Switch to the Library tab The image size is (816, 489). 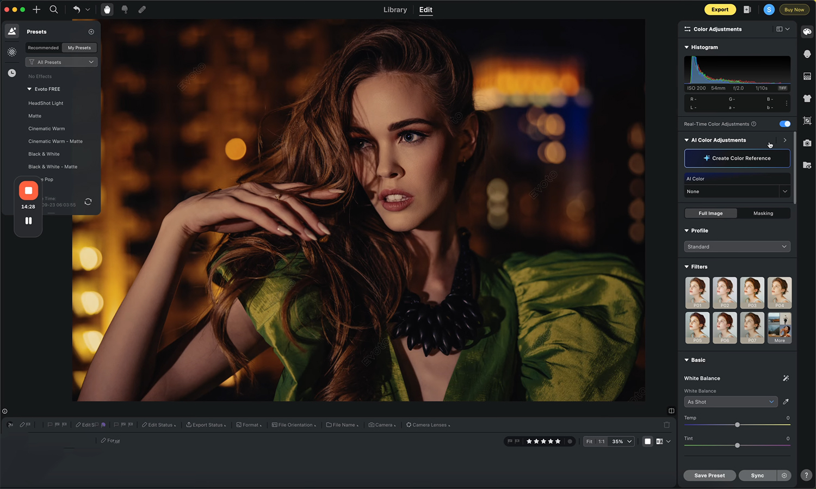tap(395, 10)
